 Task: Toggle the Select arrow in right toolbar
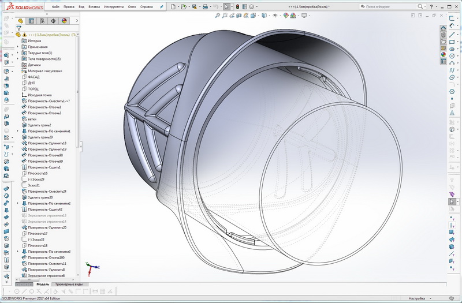click(x=452, y=201)
